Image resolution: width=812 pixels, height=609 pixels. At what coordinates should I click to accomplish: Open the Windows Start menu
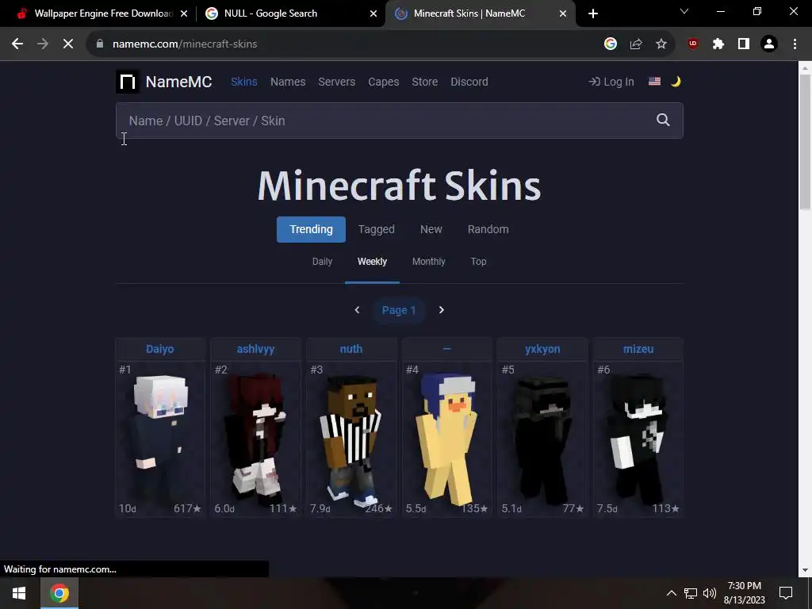[19, 593]
